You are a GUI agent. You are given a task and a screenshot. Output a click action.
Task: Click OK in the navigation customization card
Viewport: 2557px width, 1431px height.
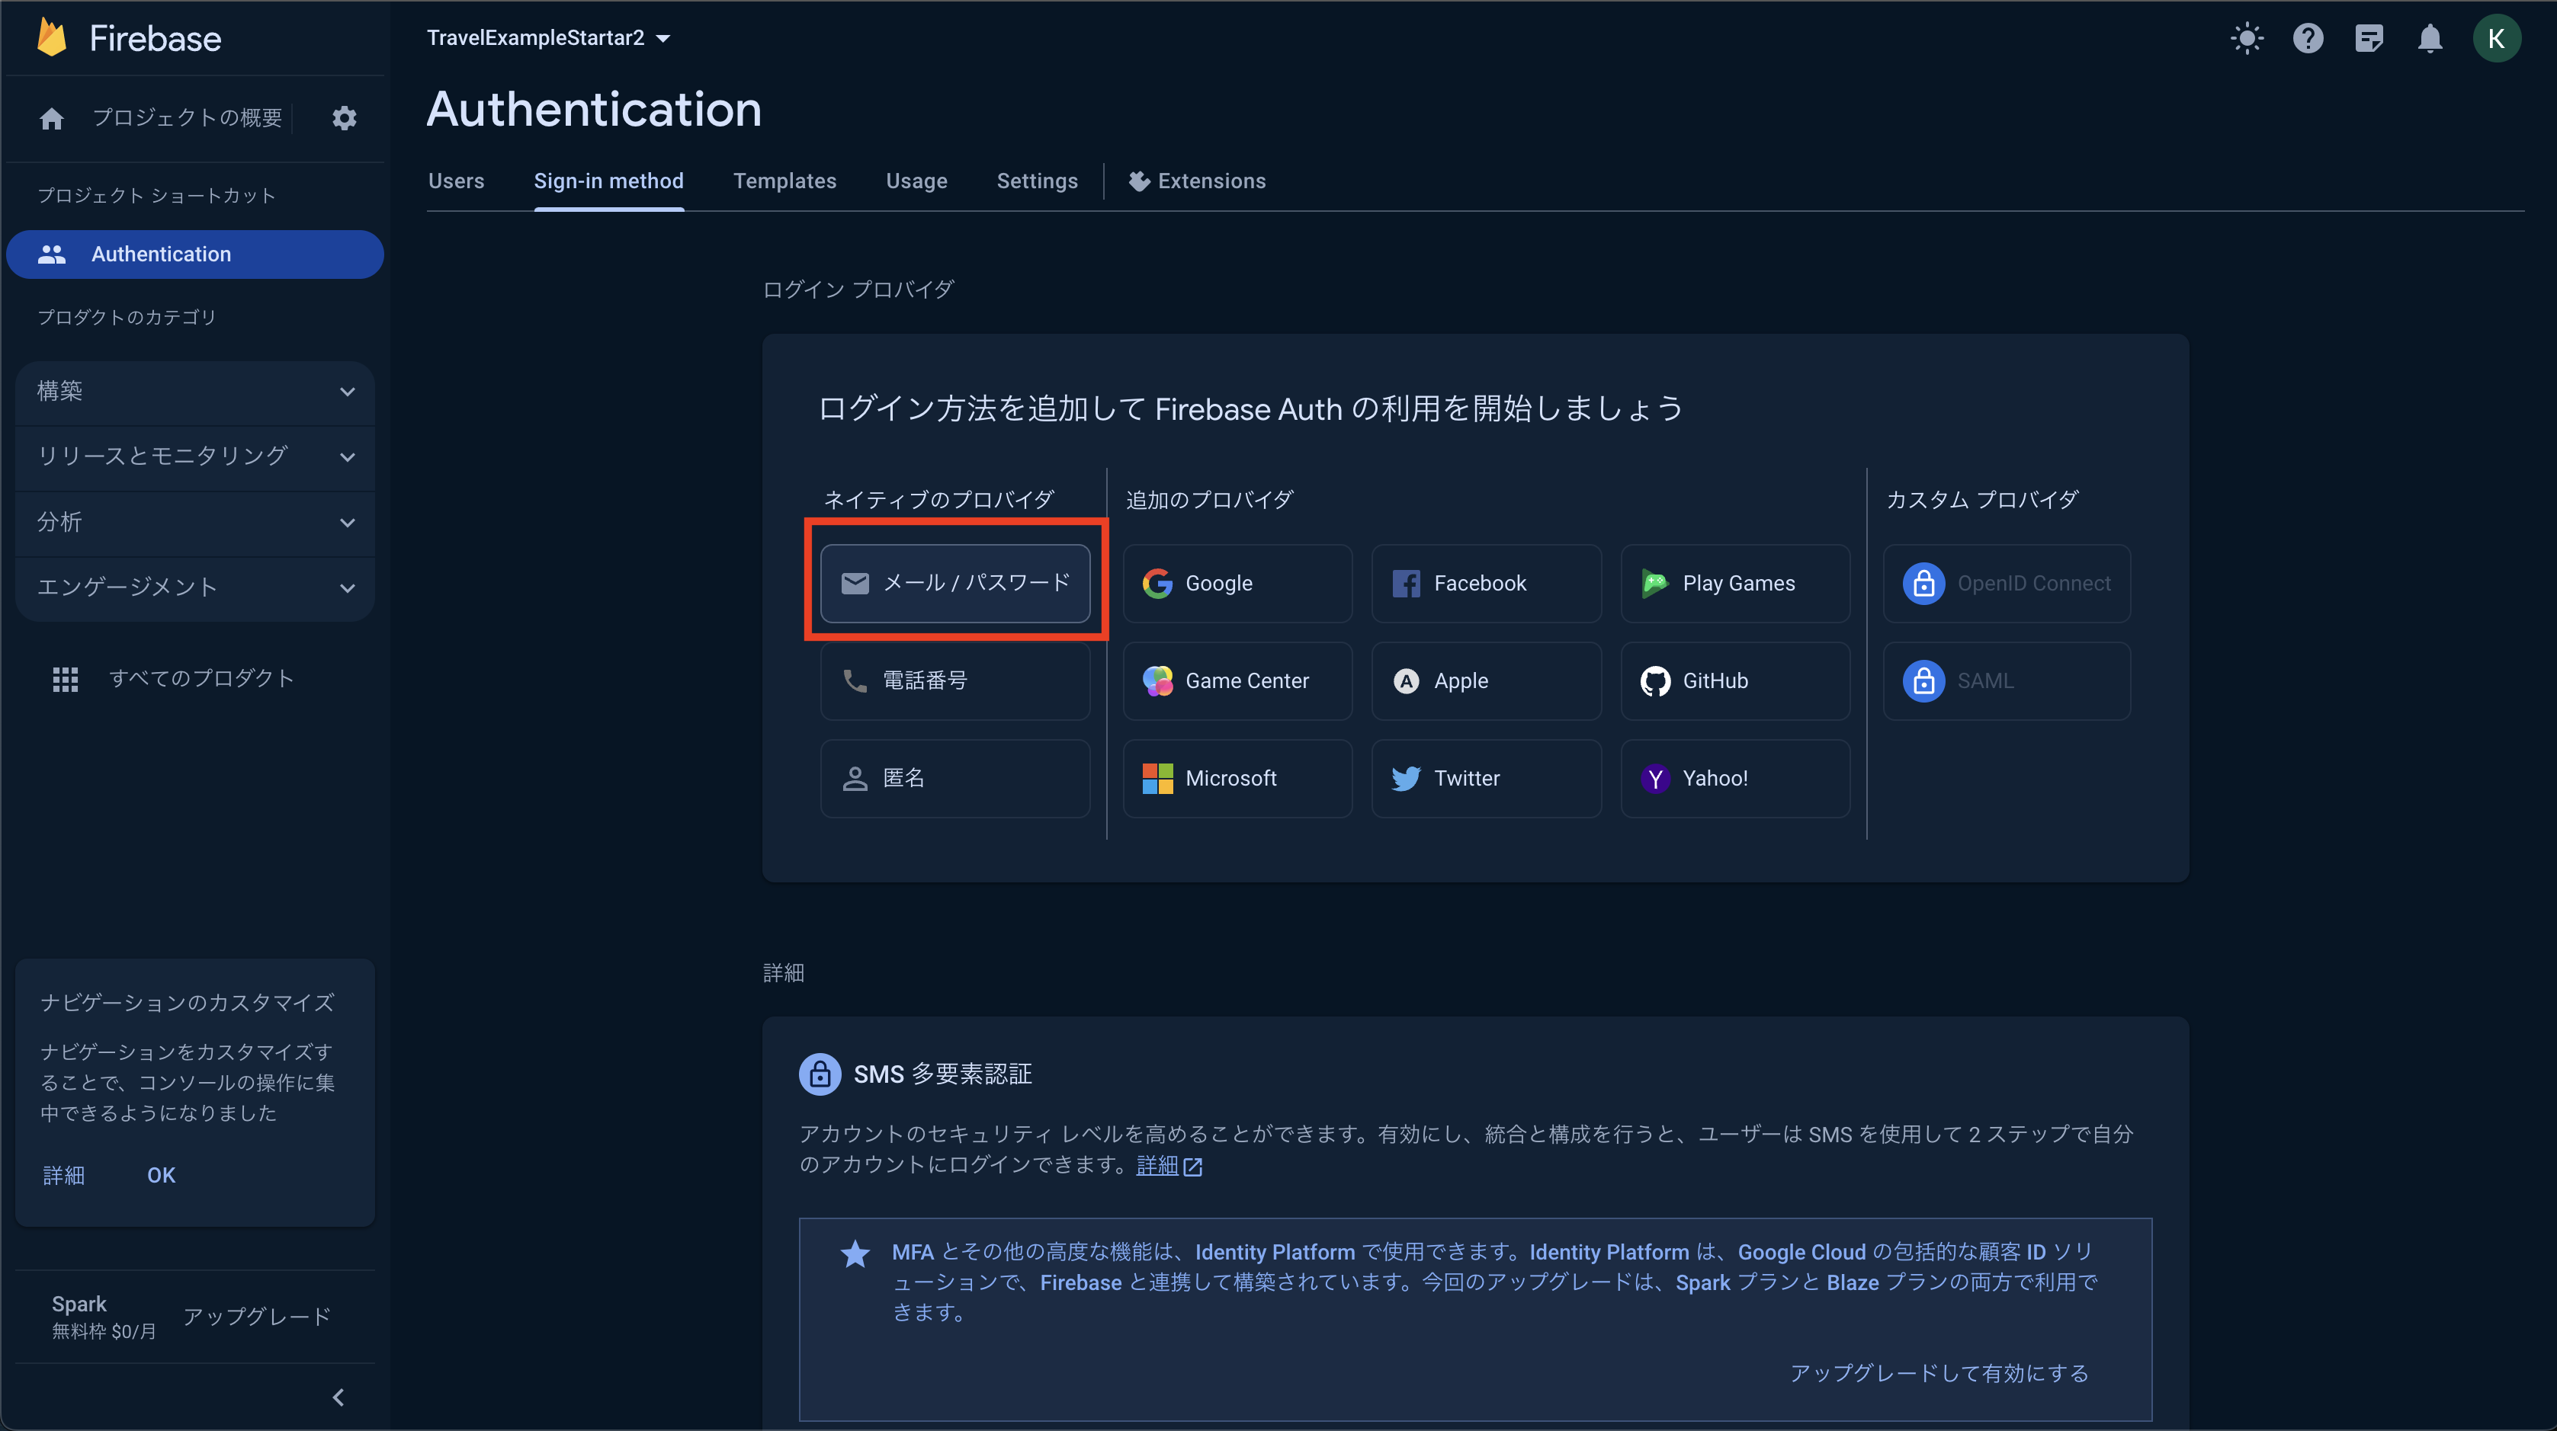pyautogui.click(x=161, y=1175)
